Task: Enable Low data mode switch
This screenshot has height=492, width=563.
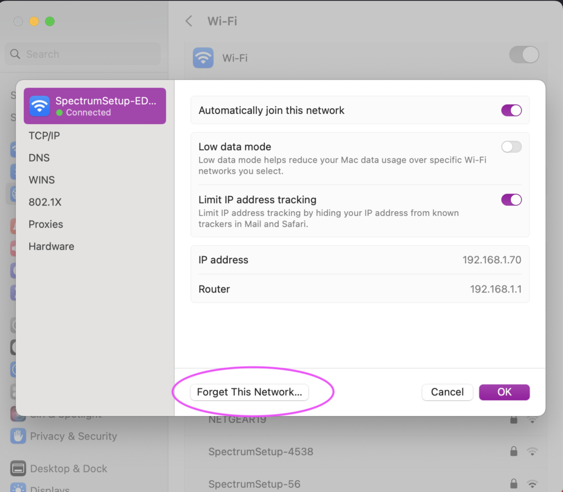Action: click(x=511, y=147)
